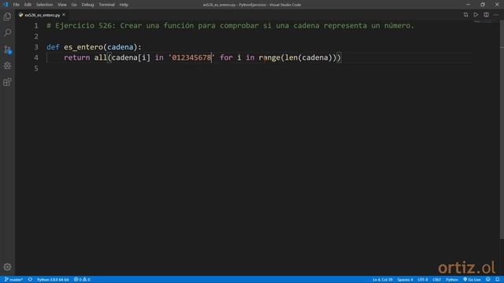Split the editor to the right
Screen dimensions: 504x283
[x=486, y=15]
